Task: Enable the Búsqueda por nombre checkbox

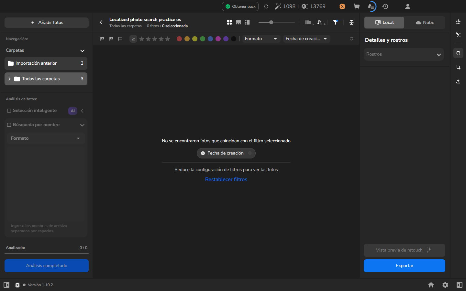Action: click(9, 125)
